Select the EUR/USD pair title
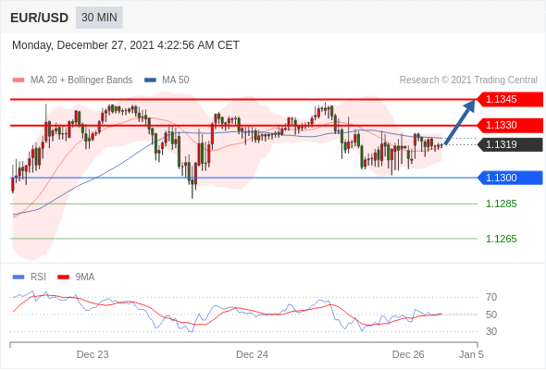 40,18
